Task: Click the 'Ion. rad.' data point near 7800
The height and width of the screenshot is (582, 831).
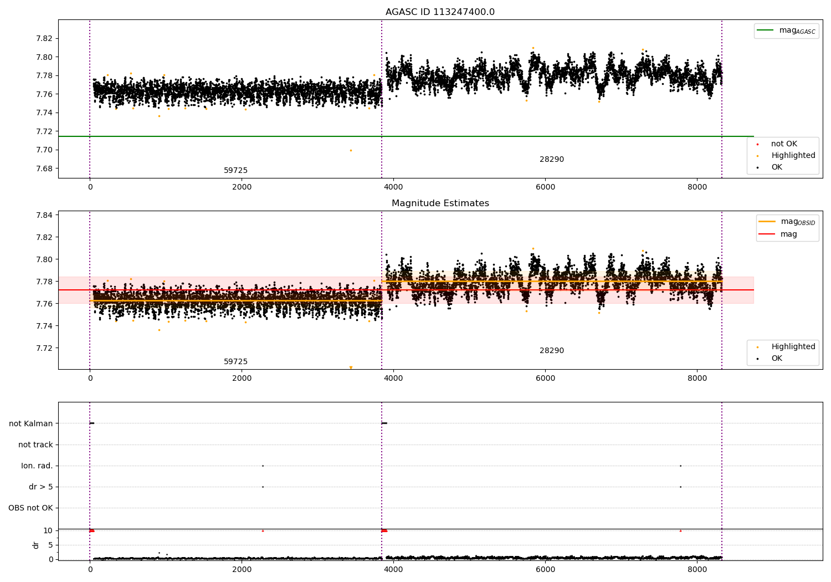Action: 680,466
